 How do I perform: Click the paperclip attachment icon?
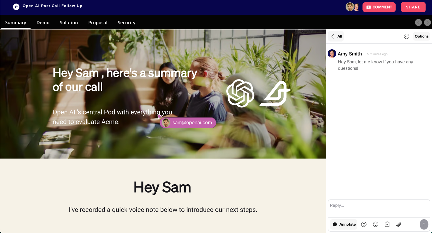(399, 224)
